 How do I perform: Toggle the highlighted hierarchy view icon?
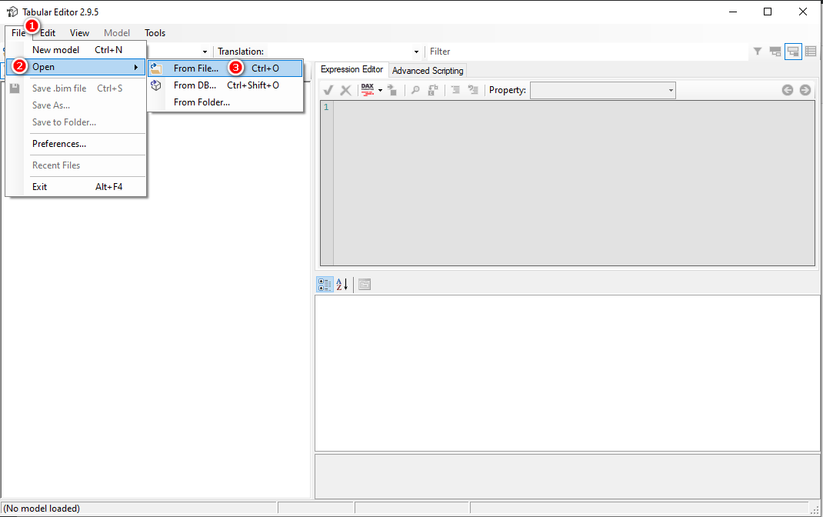(x=793, y=52)
